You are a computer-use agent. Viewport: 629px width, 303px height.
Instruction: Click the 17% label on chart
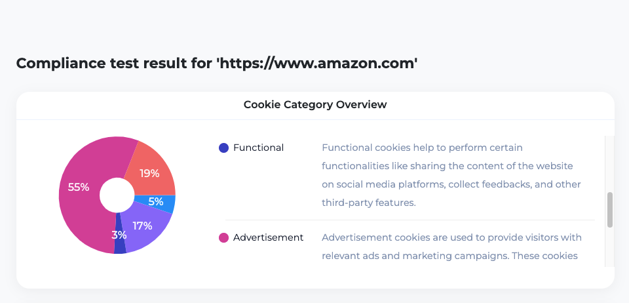pos(142,226)
